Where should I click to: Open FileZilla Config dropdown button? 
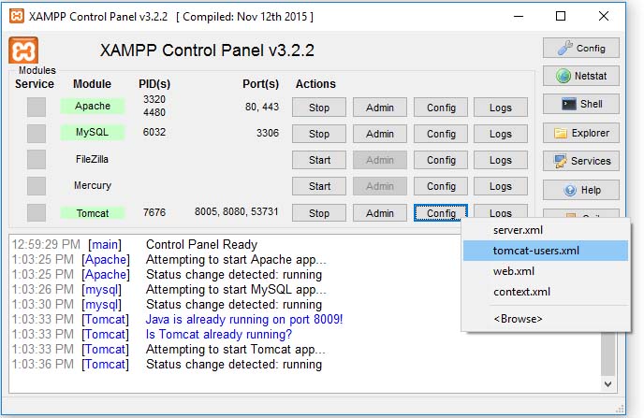tap(441, 160)
